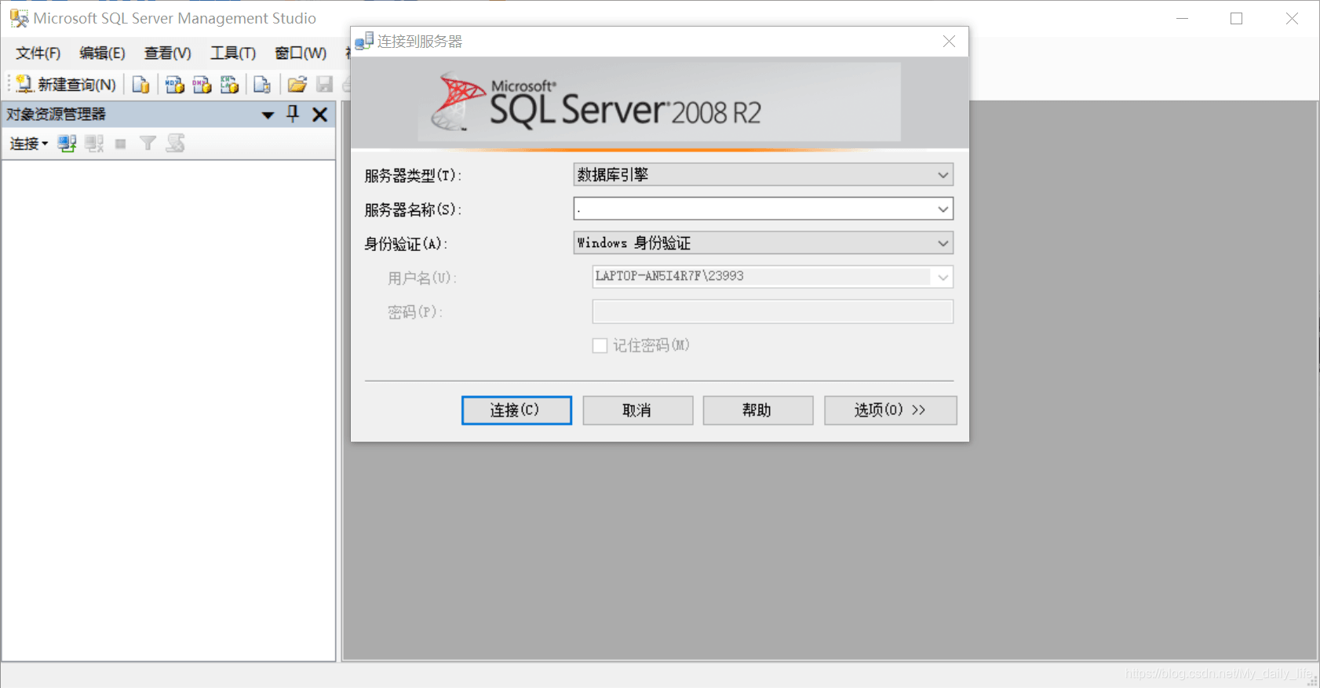Open the 窗口(W) menu

tap(301, 53)
